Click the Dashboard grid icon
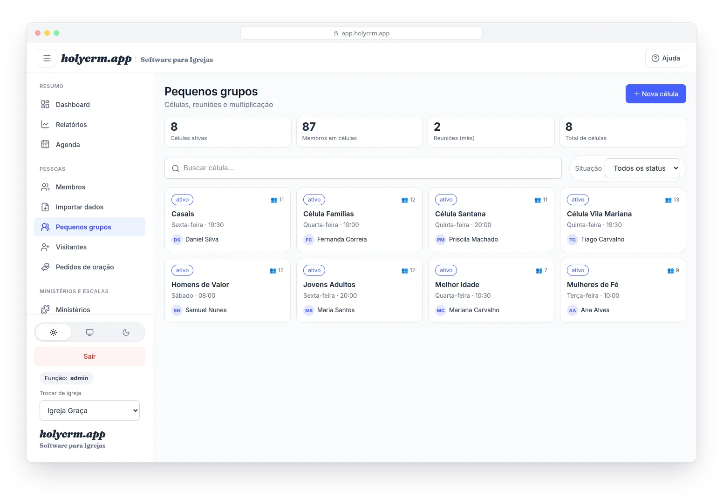 [45, 104]
